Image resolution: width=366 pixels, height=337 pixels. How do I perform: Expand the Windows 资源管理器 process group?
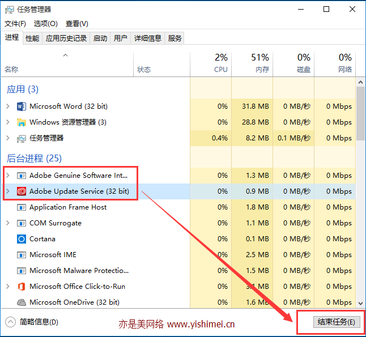[8, 122]
